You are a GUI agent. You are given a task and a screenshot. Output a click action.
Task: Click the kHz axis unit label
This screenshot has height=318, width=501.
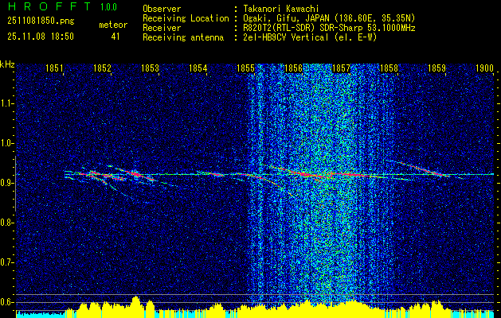pyautogui.click(x=7, y=64)
